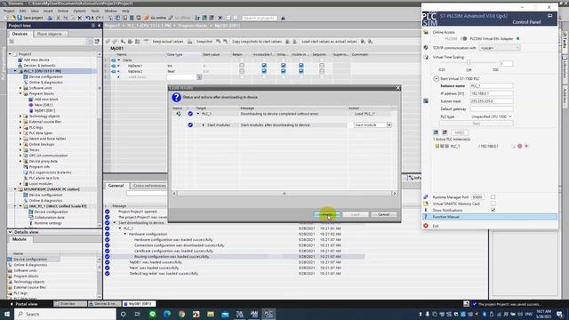Click the Chrome icon in the taskbar

click(x=181, y=314)
